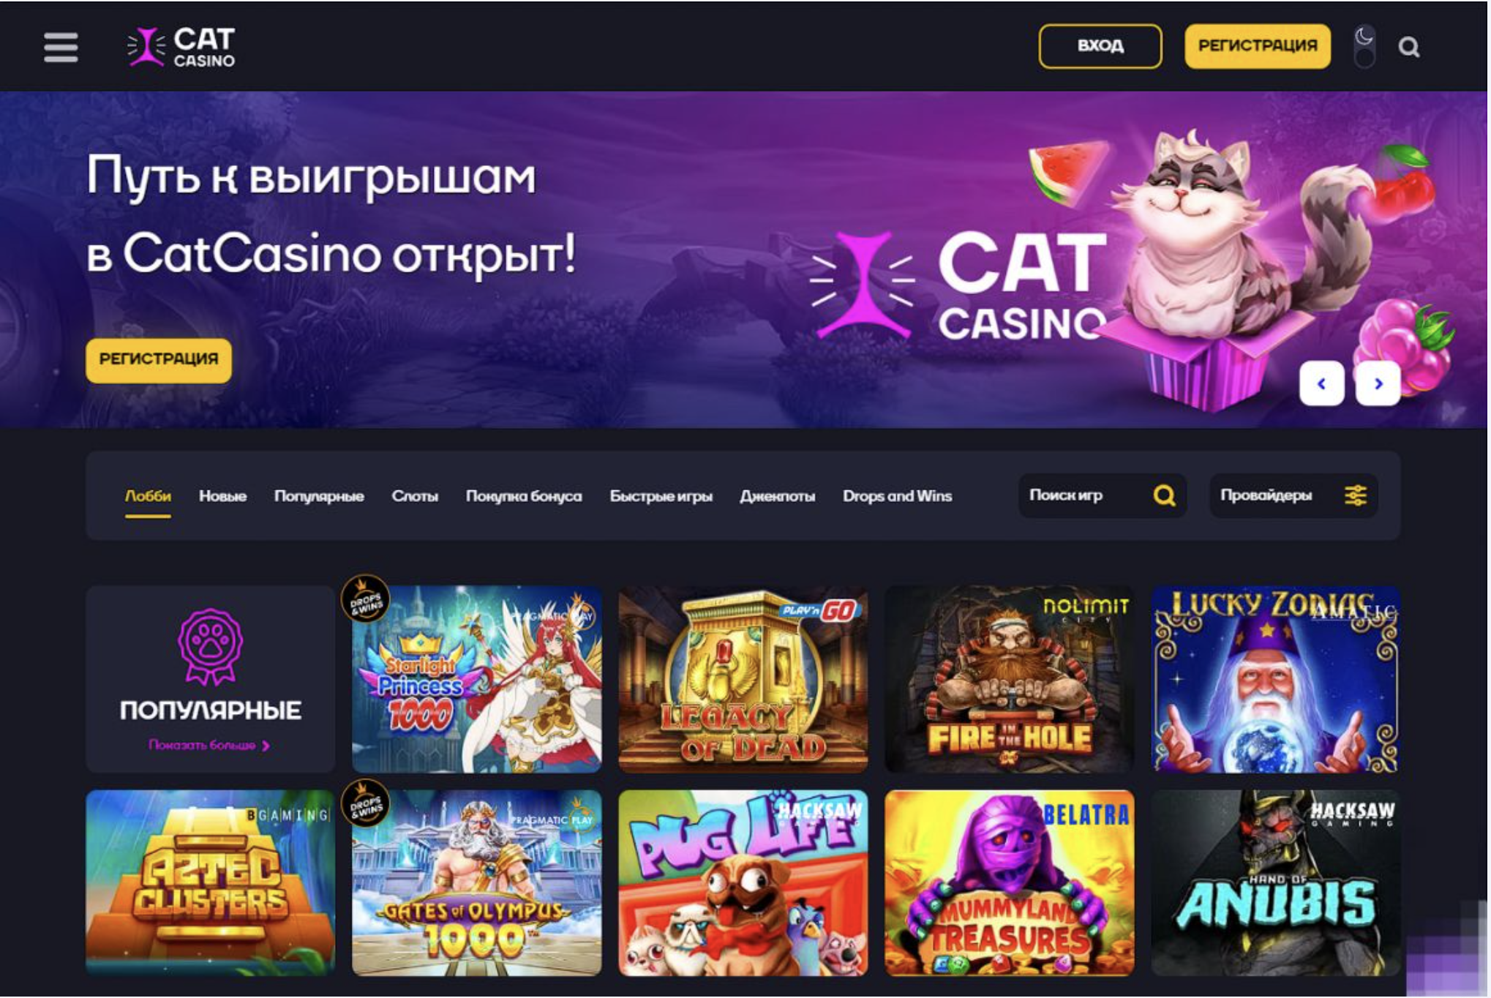Click the Cat Casino logo in header

tap(181, 47)
